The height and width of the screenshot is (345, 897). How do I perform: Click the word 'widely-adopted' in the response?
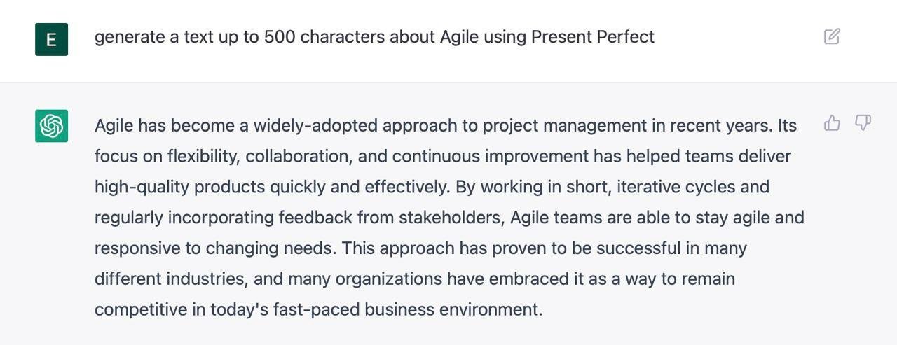click(315, 126)
